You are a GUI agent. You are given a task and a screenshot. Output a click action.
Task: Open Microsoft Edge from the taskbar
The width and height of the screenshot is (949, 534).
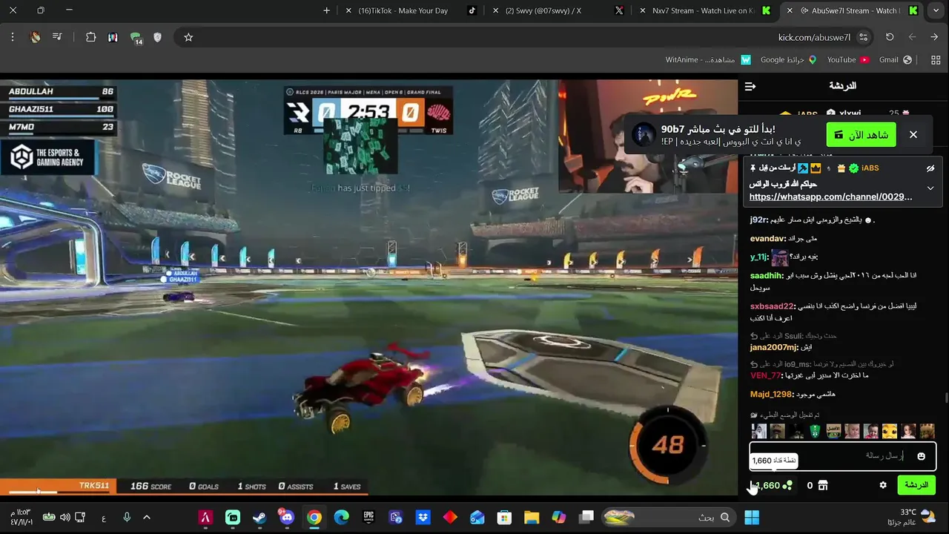click(x=341, y=517)
